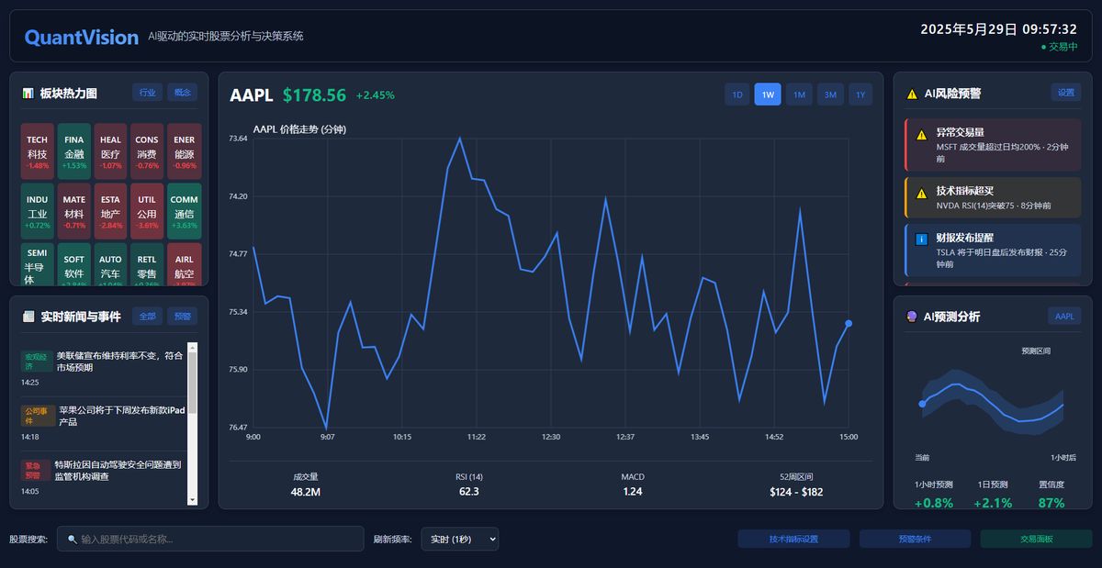The height and width of the screenshot is (568, 1102).
Task: Click the green 交易中 status indicator
Action: click(1059, 45)
